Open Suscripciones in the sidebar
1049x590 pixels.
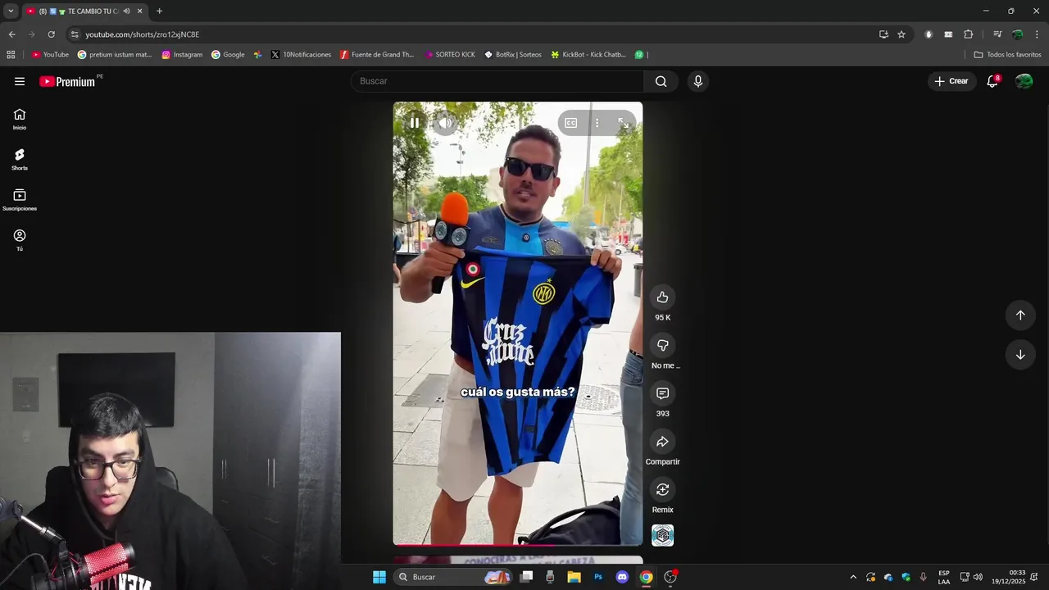pyautogui.click(x=20, y=200)
